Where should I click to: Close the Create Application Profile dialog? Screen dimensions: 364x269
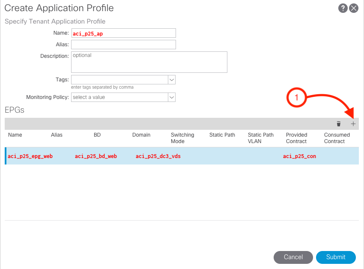pyautogui.click(x=354, y=8)
